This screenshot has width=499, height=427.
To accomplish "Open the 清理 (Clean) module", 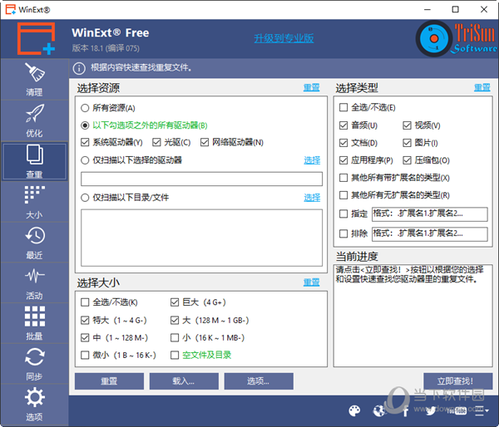I will click(34, 80).
